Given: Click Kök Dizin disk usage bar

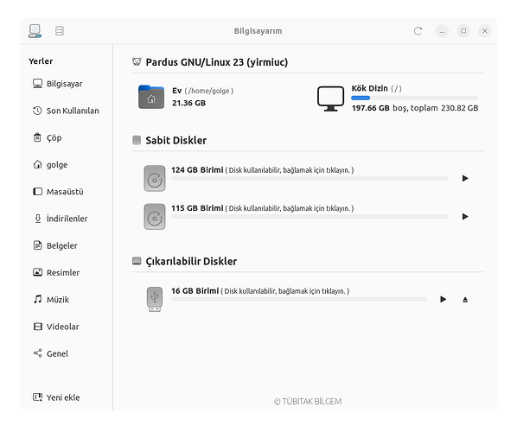Looking at the screenshot, I should [414, 98].
